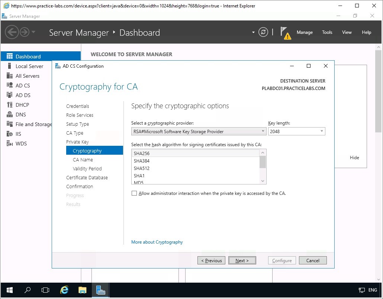Select Dashboard in the left pane

click(41, 57)
